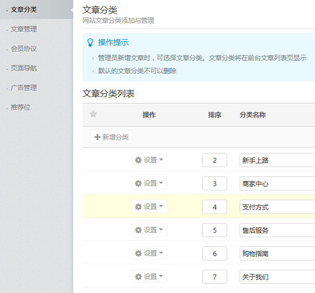Focus the sort field with value 3
Viewport: 315px width, 293px height.
coord(215,183)
